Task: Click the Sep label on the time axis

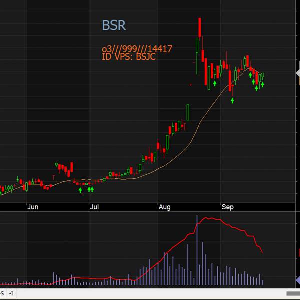Action: [227, 207]
